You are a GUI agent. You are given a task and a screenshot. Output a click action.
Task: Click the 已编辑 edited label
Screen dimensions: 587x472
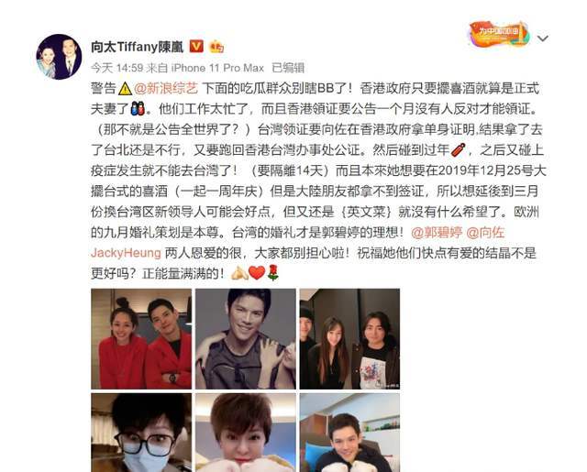pos(288,68)
